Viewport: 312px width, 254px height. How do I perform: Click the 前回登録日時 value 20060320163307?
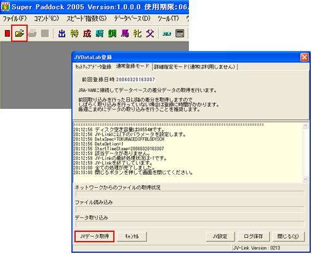[135, 79]
